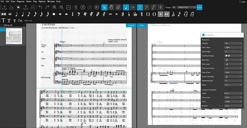Select the eighth note icon
Viewport: 247px width, 128px height.
[x=29, y=14]
